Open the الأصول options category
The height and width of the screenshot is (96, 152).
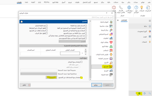pyautogui.click(x=102, y=63)
